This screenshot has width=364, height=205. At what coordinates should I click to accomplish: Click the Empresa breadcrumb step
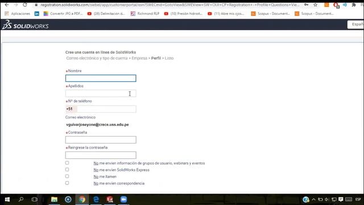coord(139,58)
